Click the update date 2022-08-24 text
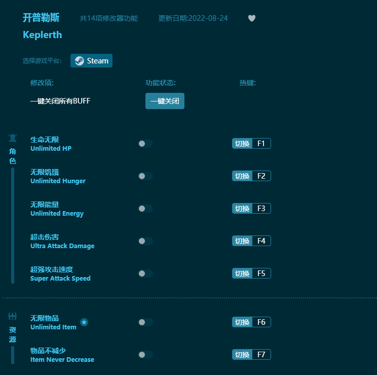This screenshot has width=377, height=375. 193,18
